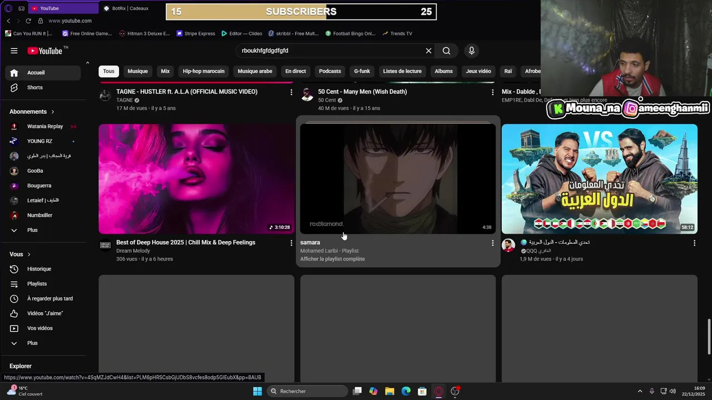Reload the page with the refresh icon

tap(28, 21)
